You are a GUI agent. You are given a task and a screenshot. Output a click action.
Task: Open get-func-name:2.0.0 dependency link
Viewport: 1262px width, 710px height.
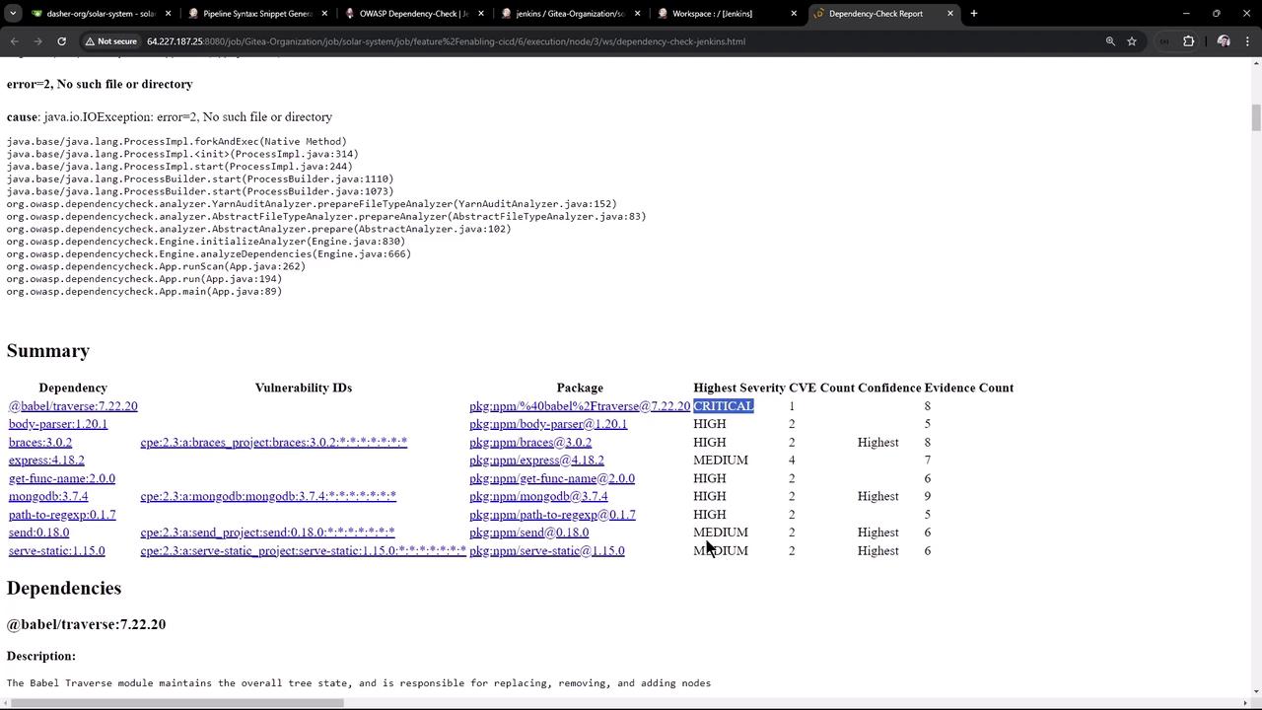click(62, 478)
